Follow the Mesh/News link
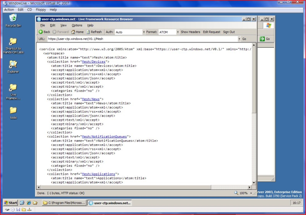The height and width of the screenshot is (215, 306). click(91, 99)
